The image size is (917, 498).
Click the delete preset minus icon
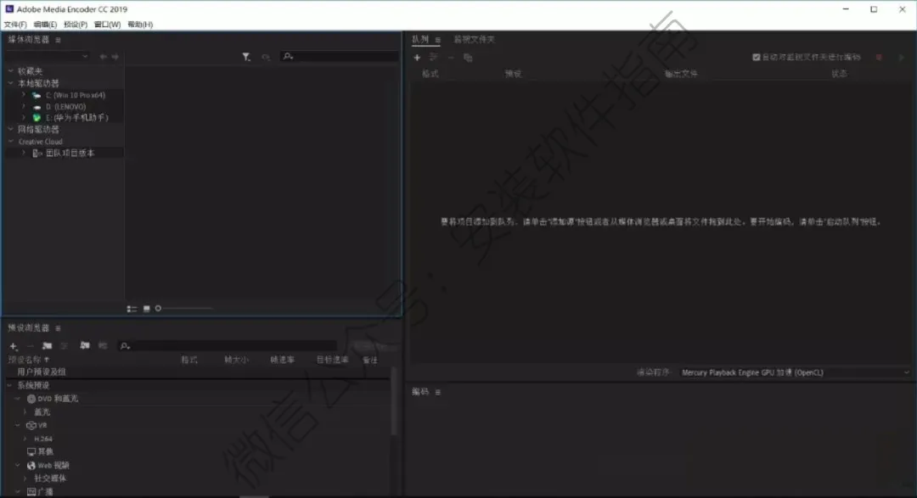point(31,346)
